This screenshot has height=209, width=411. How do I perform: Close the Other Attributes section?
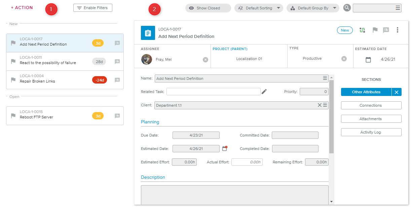[397, 92]
